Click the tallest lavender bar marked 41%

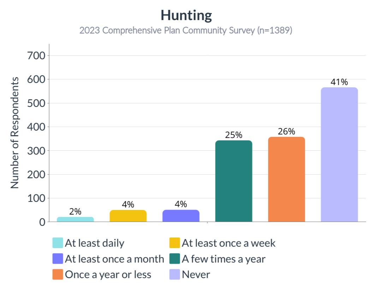[339, 155]
